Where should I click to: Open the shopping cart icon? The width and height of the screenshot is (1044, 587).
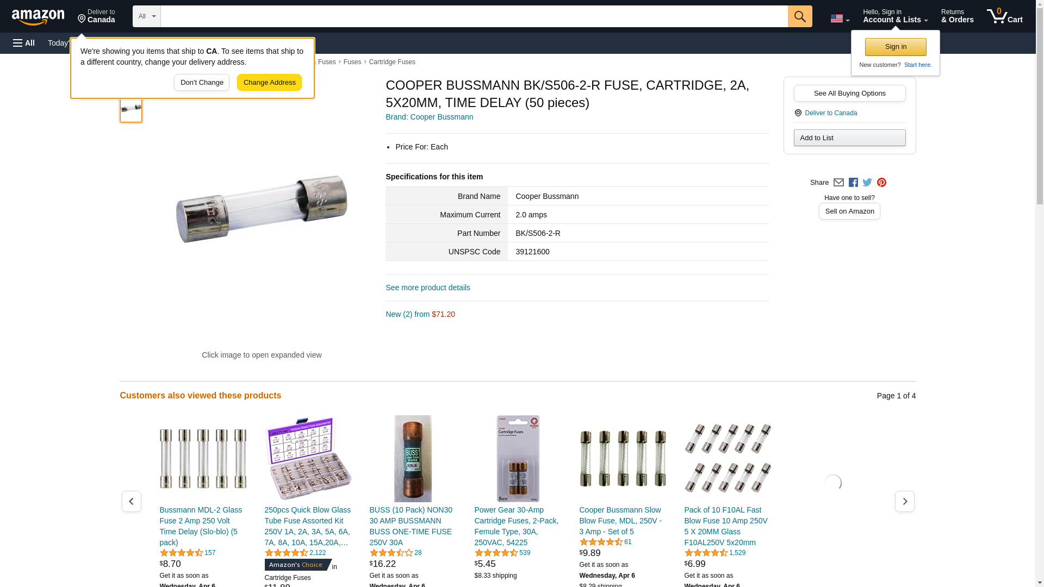[1004, 16]
